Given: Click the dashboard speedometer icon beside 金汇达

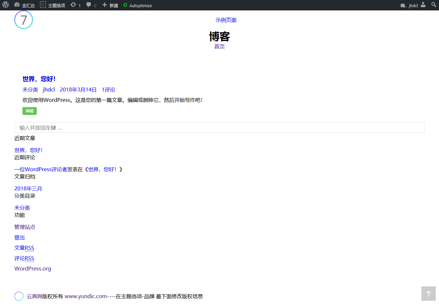Looking at the screenshot, I should (16, 5).
